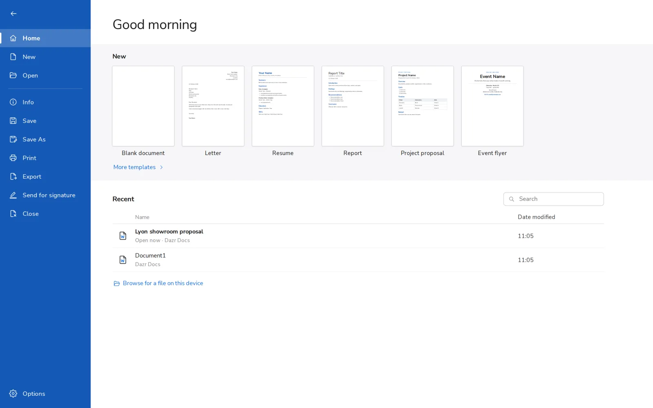Screen dimensions: 653x408
Task: Click the back arrow icon
Action: [x=13, y=13]
